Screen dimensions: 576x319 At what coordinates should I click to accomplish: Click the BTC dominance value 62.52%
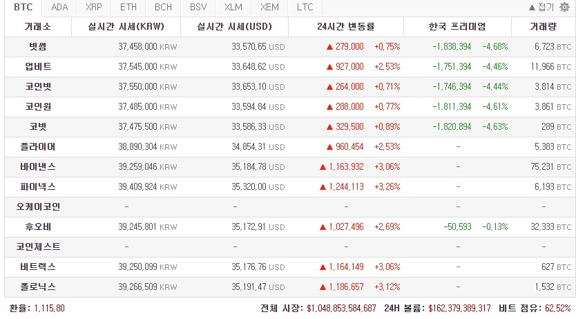(x=558, y=308)
